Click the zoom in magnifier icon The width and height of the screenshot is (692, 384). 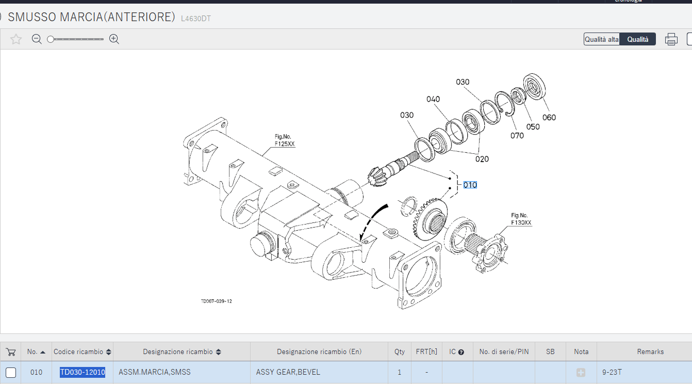pos(114,39)
